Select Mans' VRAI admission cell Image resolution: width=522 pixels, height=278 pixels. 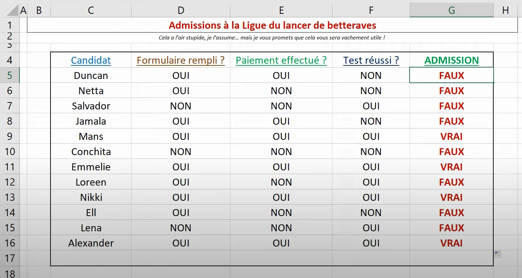click(451, 136)
